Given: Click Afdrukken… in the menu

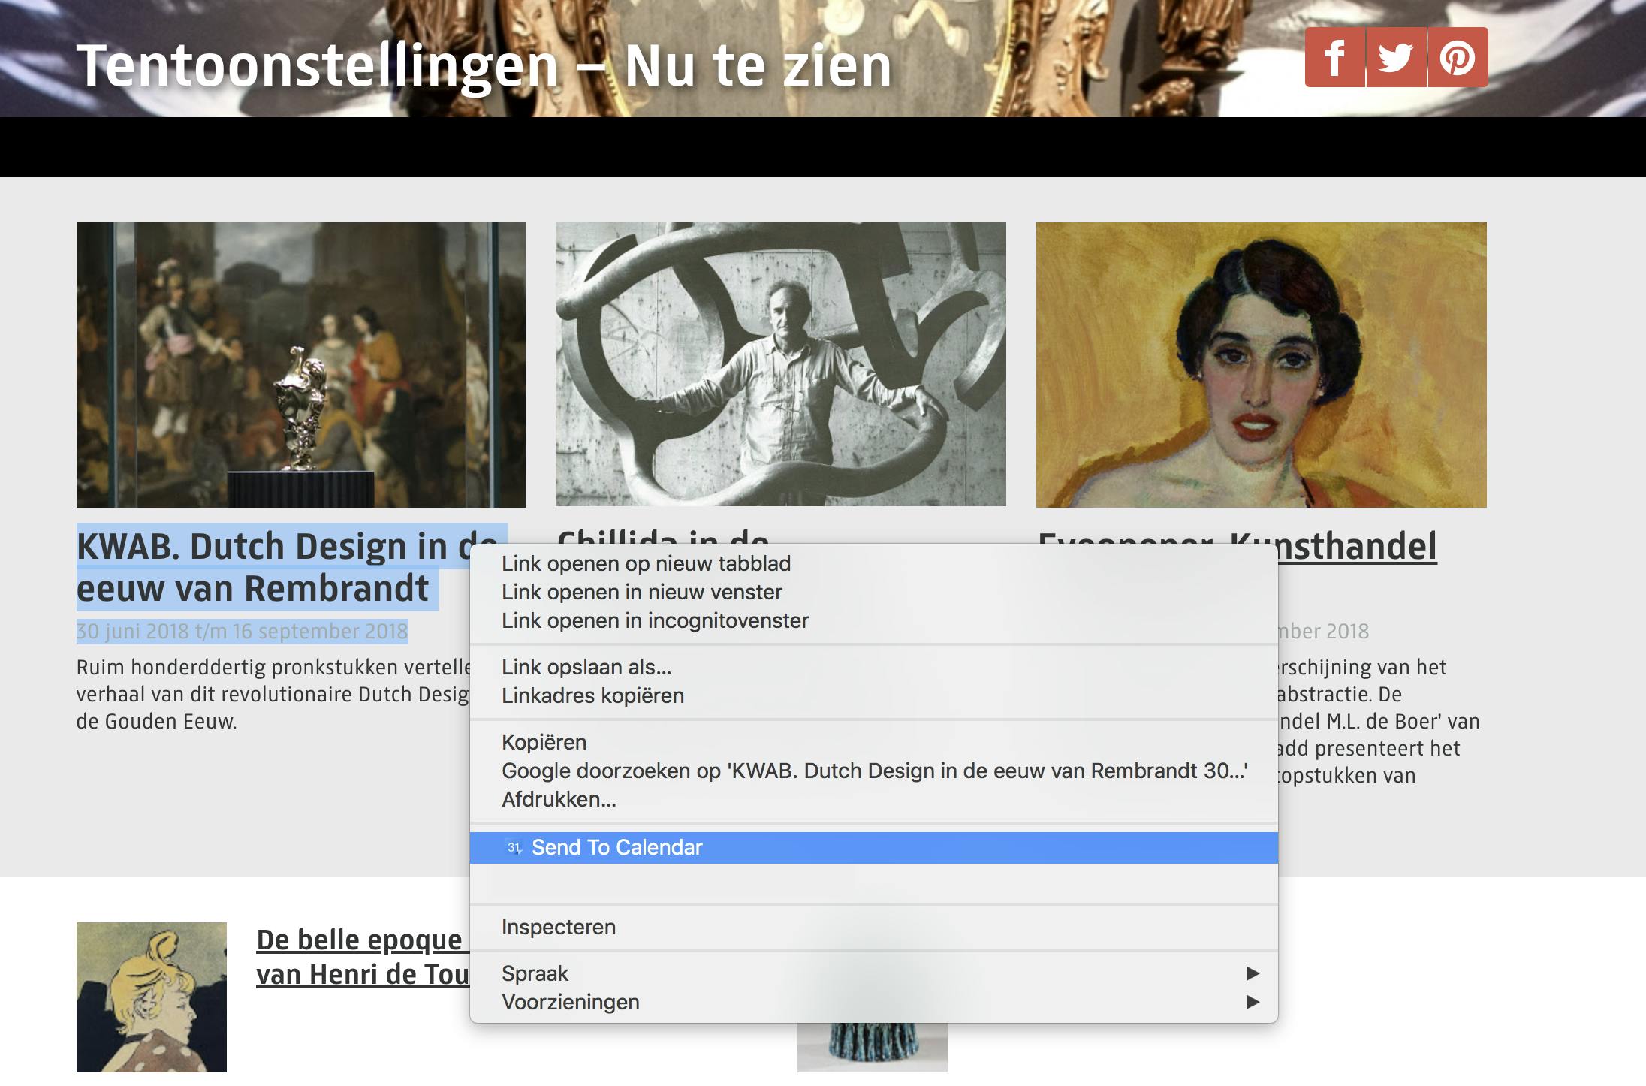Looking at the screenshot, I should 559,800.
